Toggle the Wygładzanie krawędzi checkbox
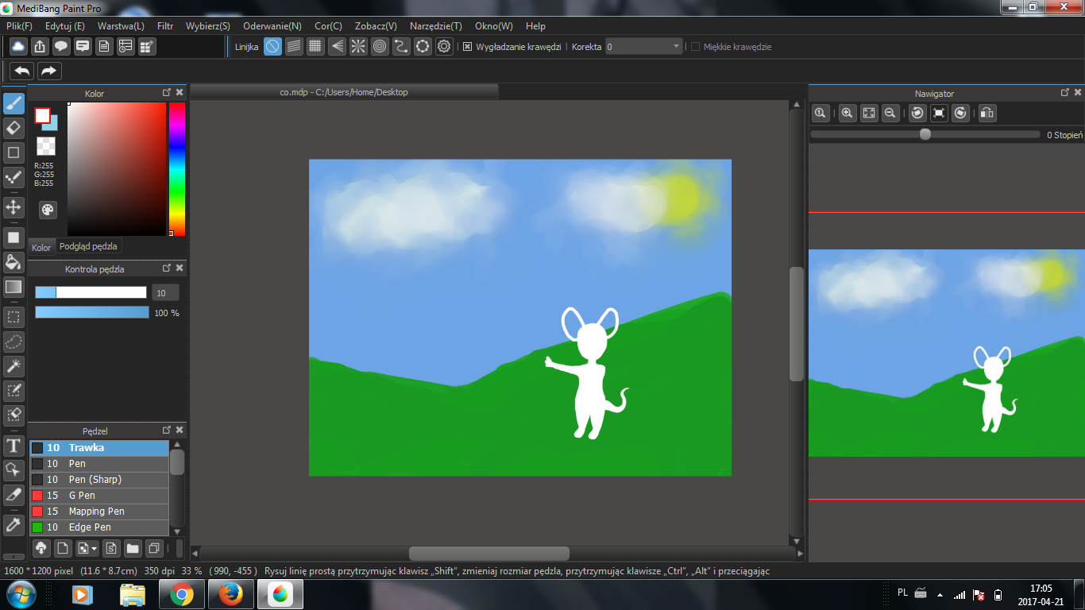 467,47
